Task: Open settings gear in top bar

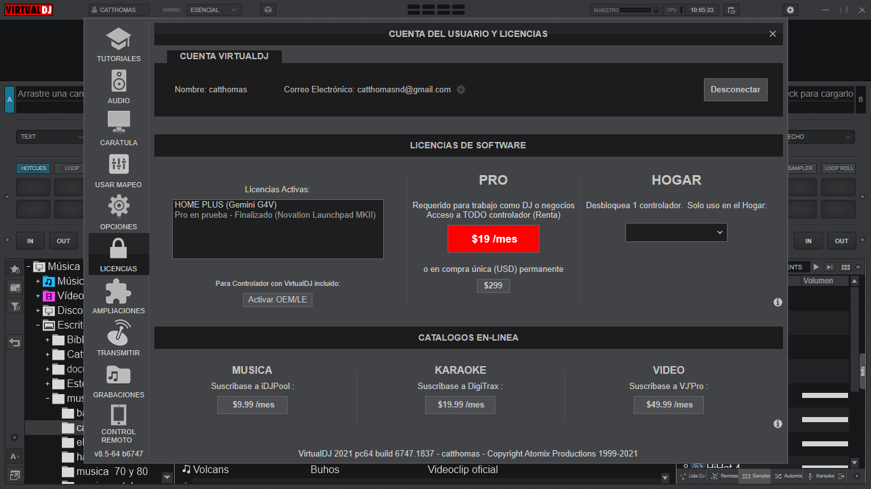Action: (x=791, y=10)
